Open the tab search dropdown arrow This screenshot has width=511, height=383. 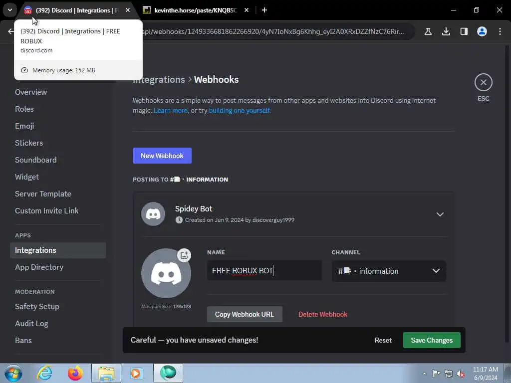[x=10, y=10]
